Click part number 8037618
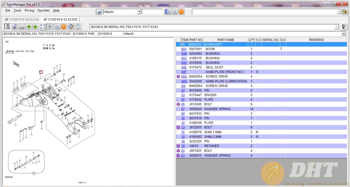Viewport: 350px width, 187px height. [x=195, y=118]
